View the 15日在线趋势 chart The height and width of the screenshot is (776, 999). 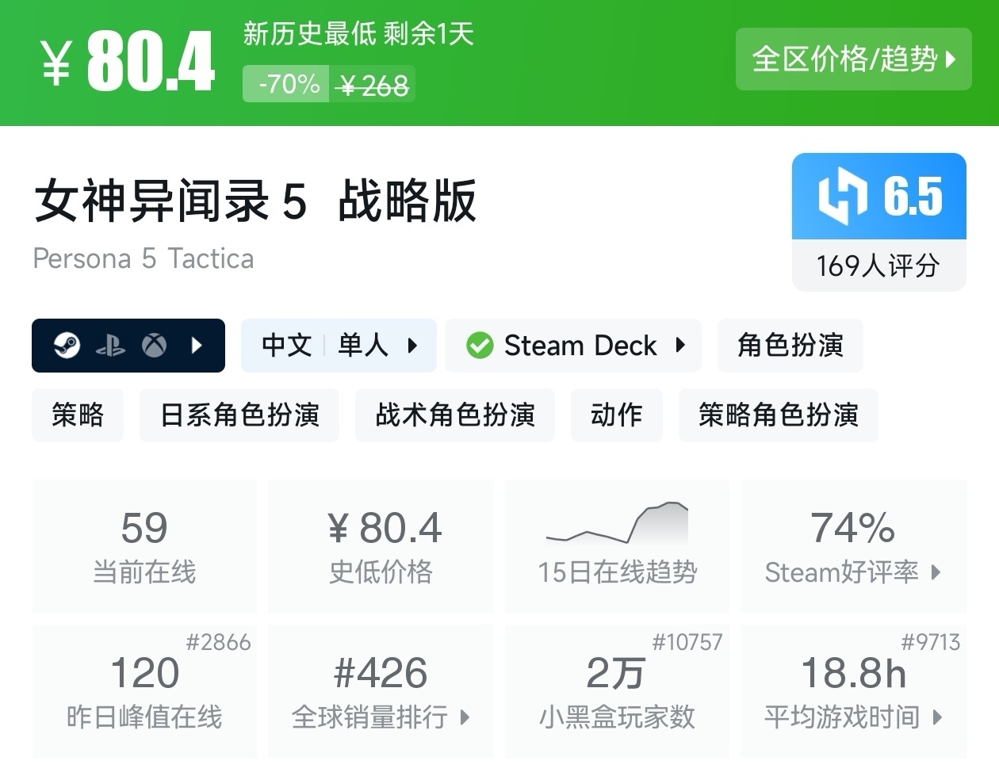tap(617, 545)
